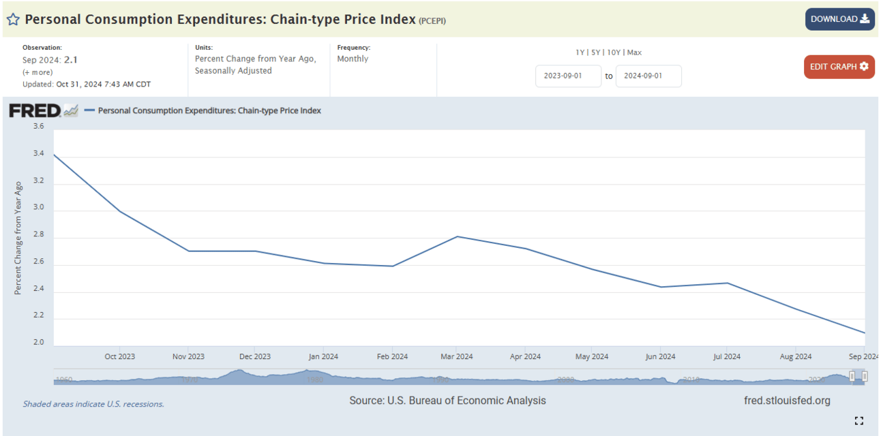Click the Units value text
The image size is (881, 436).
click(x=255, y=65)
